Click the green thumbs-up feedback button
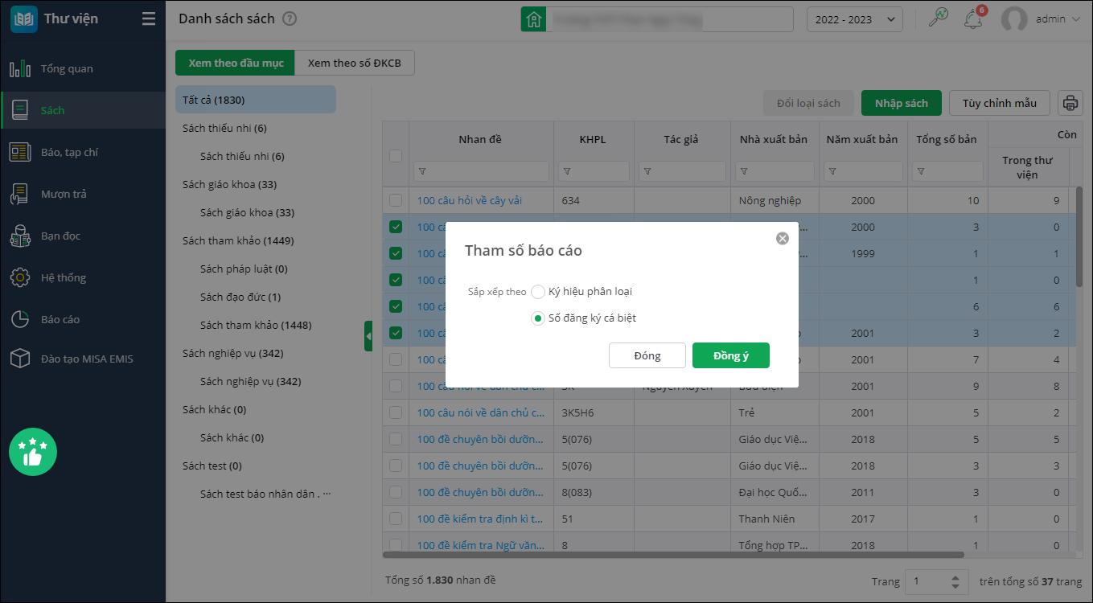Viewport: 1093px width, 603px height. (x=33, y=451)
